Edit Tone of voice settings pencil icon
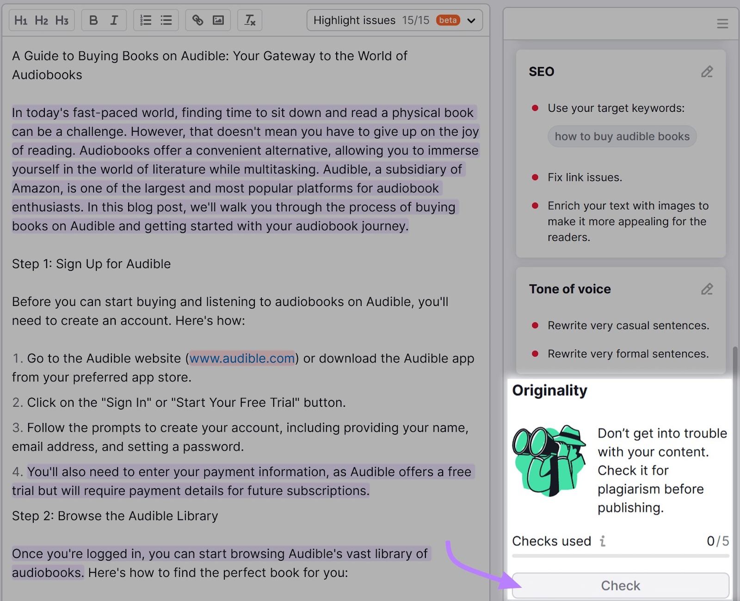The width and height of the screenshot is (740, 601). 707,289
